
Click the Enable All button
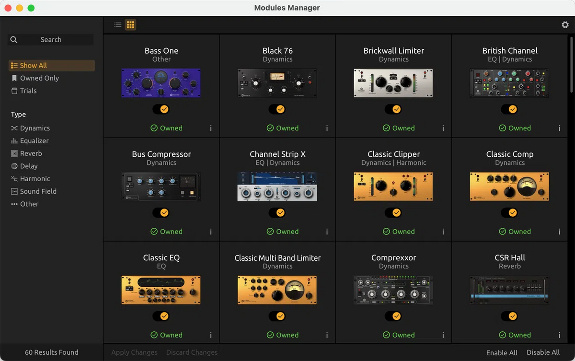[502, 352]
